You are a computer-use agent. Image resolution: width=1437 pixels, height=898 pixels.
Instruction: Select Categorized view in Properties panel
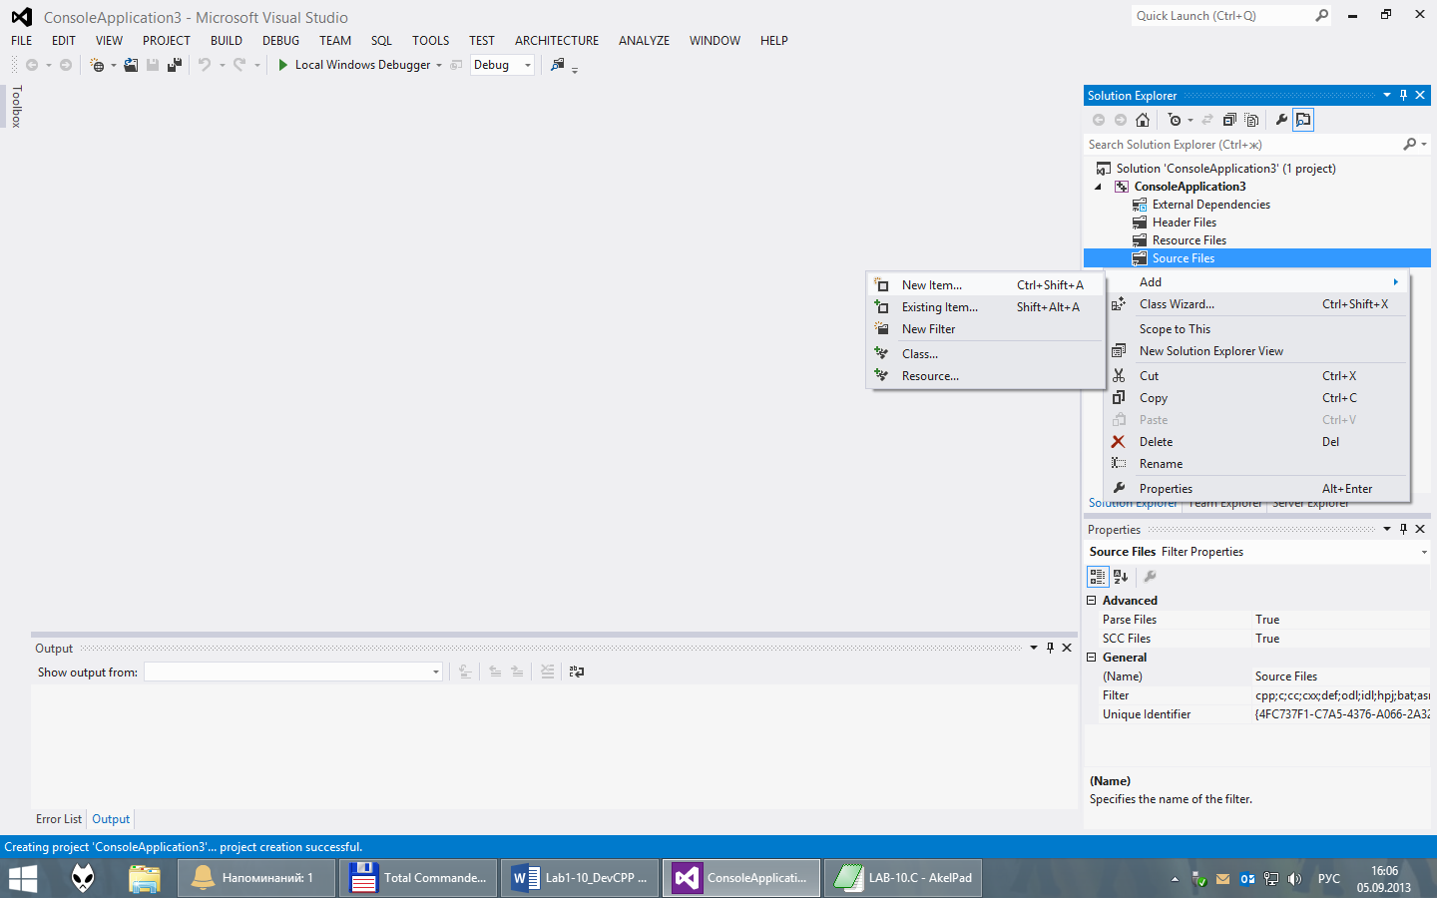(1098, 577)
